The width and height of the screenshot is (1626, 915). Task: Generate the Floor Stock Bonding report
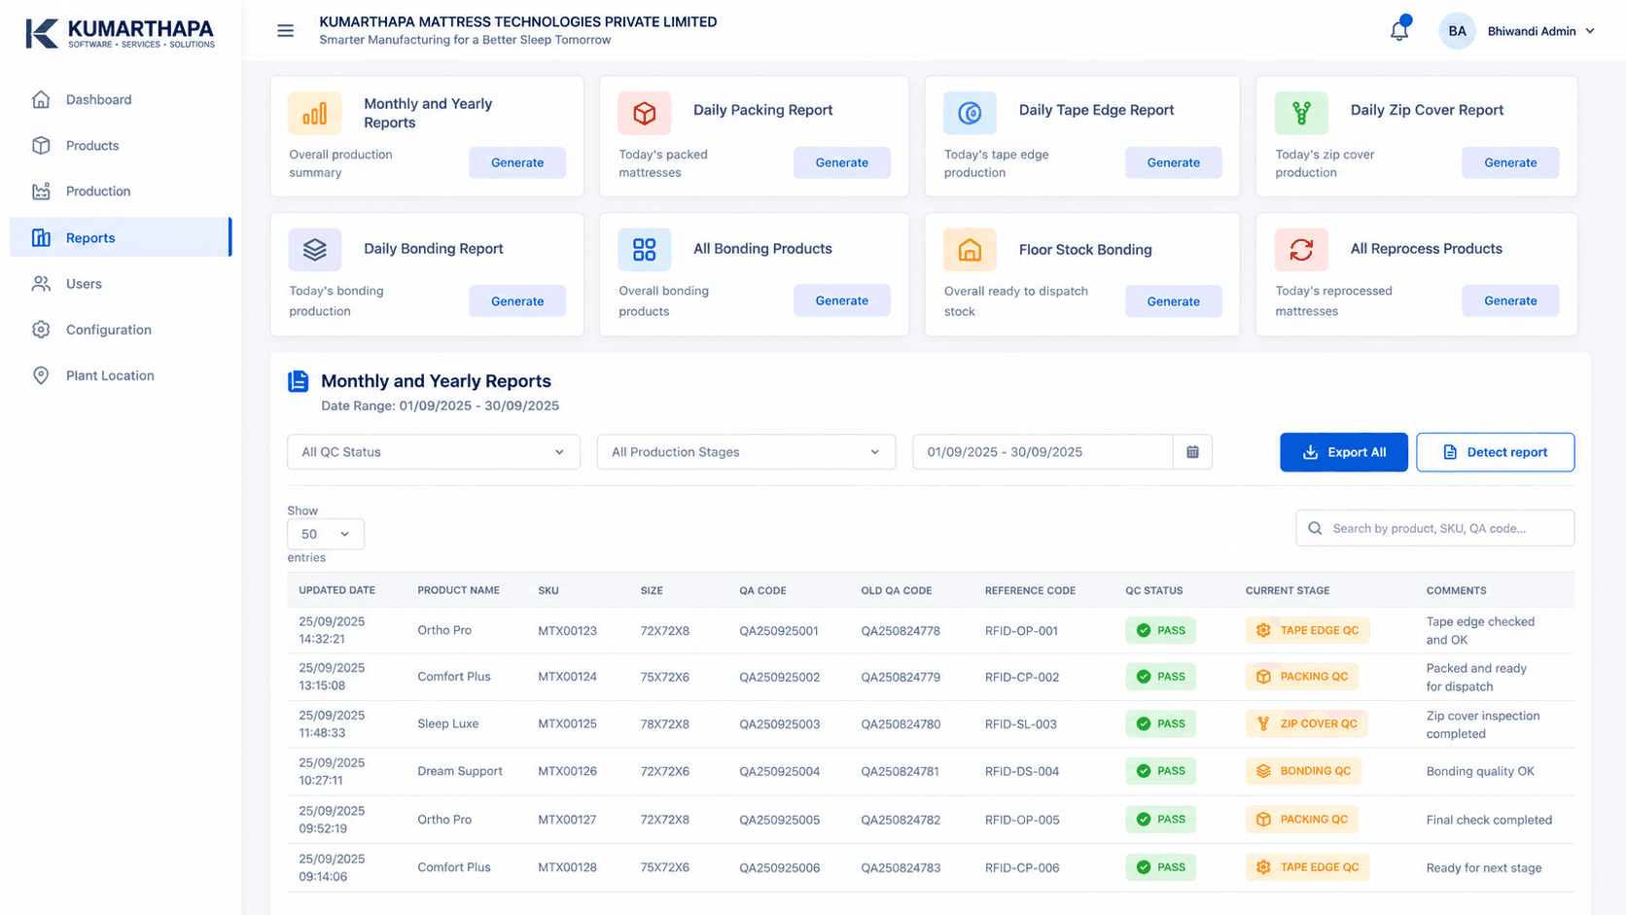click(1174, 301)
